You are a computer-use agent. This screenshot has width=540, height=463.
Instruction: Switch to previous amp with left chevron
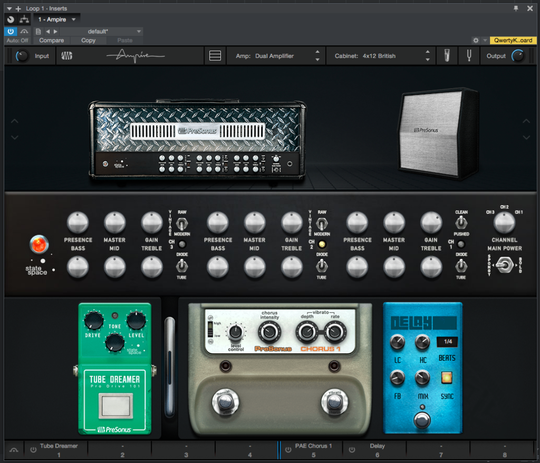[x=14, y=121]
